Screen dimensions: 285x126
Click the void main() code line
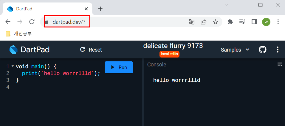pyautogui.click(x=36, y=66)
